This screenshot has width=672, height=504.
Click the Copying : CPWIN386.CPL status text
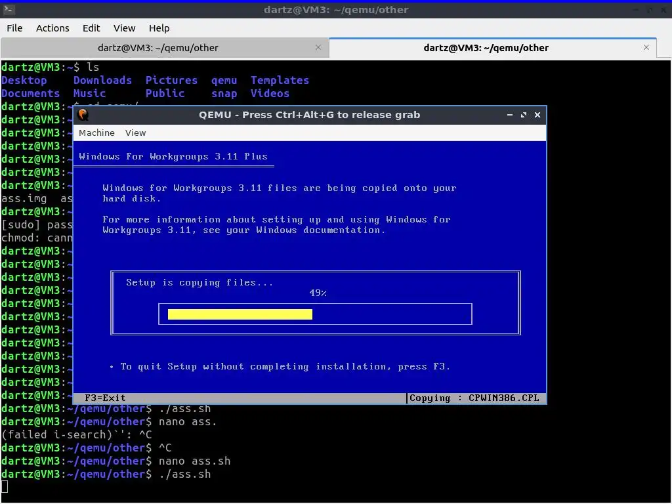pyautogui.click(x=474, y=398)
